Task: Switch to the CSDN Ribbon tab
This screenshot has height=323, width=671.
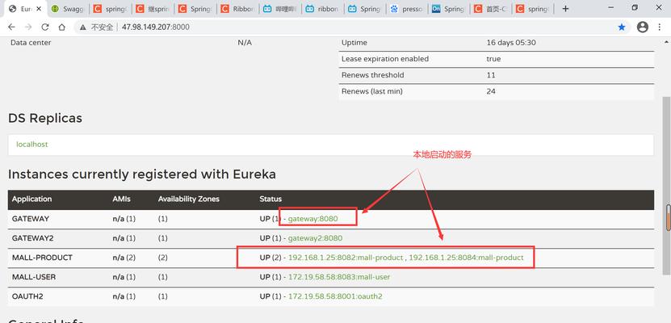Action: pyautogui.click(x=237, y=9)
